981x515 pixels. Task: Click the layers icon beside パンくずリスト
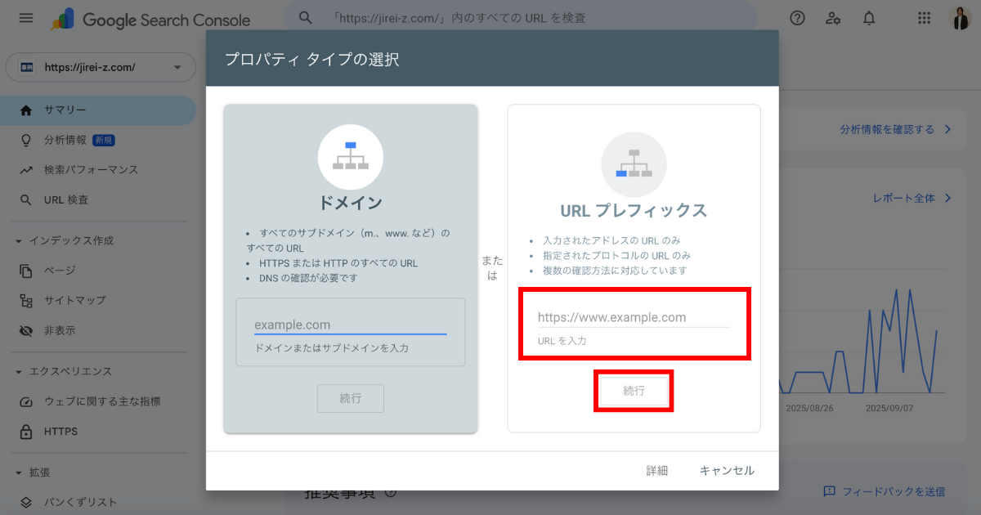pyautogui.click(x=26, y=502)
